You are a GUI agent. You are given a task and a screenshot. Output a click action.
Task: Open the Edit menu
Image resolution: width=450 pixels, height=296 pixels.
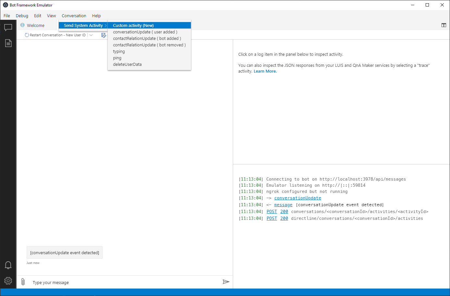pos(38,16)
